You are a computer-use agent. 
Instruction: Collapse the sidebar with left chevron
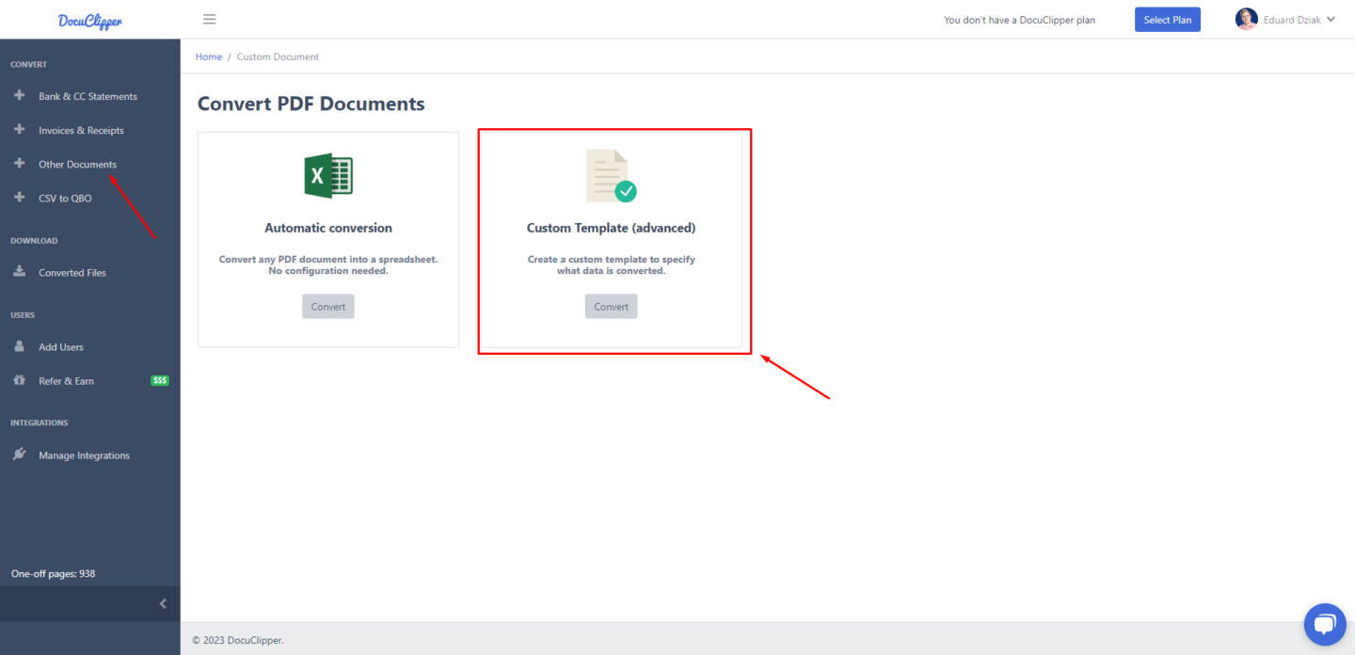[x=163, y=603]
